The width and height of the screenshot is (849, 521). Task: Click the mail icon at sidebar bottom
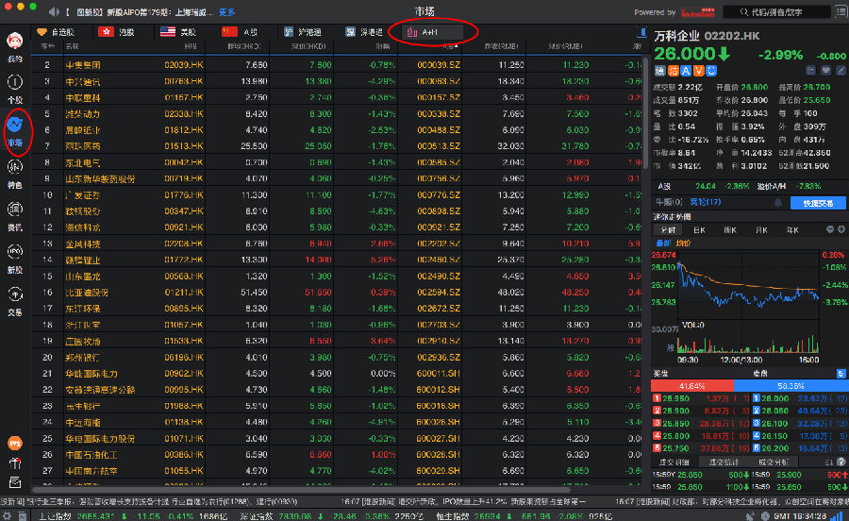14,482
